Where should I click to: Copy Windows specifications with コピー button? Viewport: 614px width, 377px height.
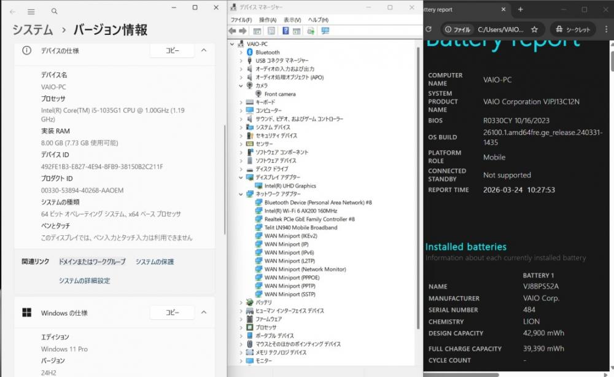click(x=173, y=313)
